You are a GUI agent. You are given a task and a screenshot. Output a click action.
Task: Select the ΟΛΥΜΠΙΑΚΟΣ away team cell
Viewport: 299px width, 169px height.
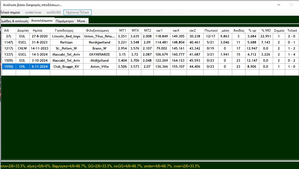point(99,54)
